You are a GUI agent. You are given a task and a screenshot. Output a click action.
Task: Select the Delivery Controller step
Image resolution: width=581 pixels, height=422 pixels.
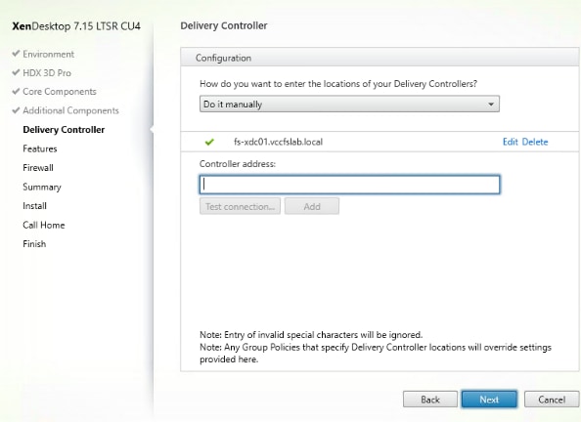(x=64, y=130)
